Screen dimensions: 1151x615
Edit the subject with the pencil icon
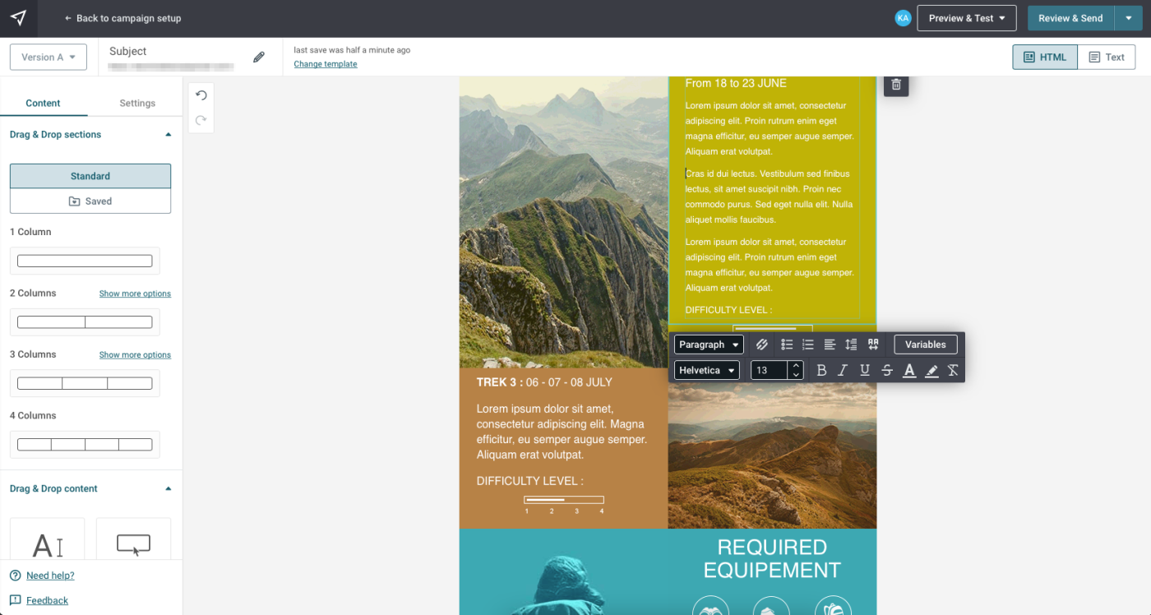[x=259, y=58]
